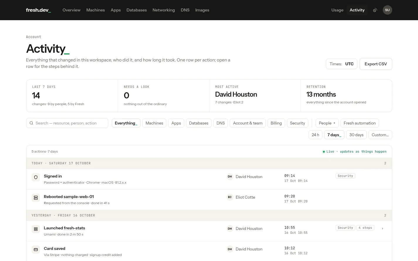Click the DH avatar in Launched fresh-stats row
Image resolution: width=418 pixels, height=261 pixels.
[230, 228]
